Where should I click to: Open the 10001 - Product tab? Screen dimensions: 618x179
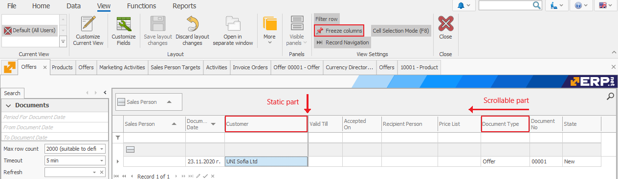(x=419, y=67)
